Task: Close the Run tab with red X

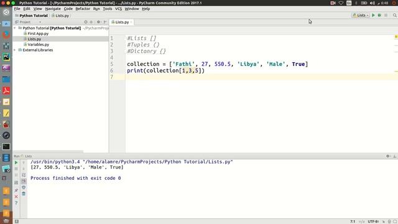Action: coord(16,197)
